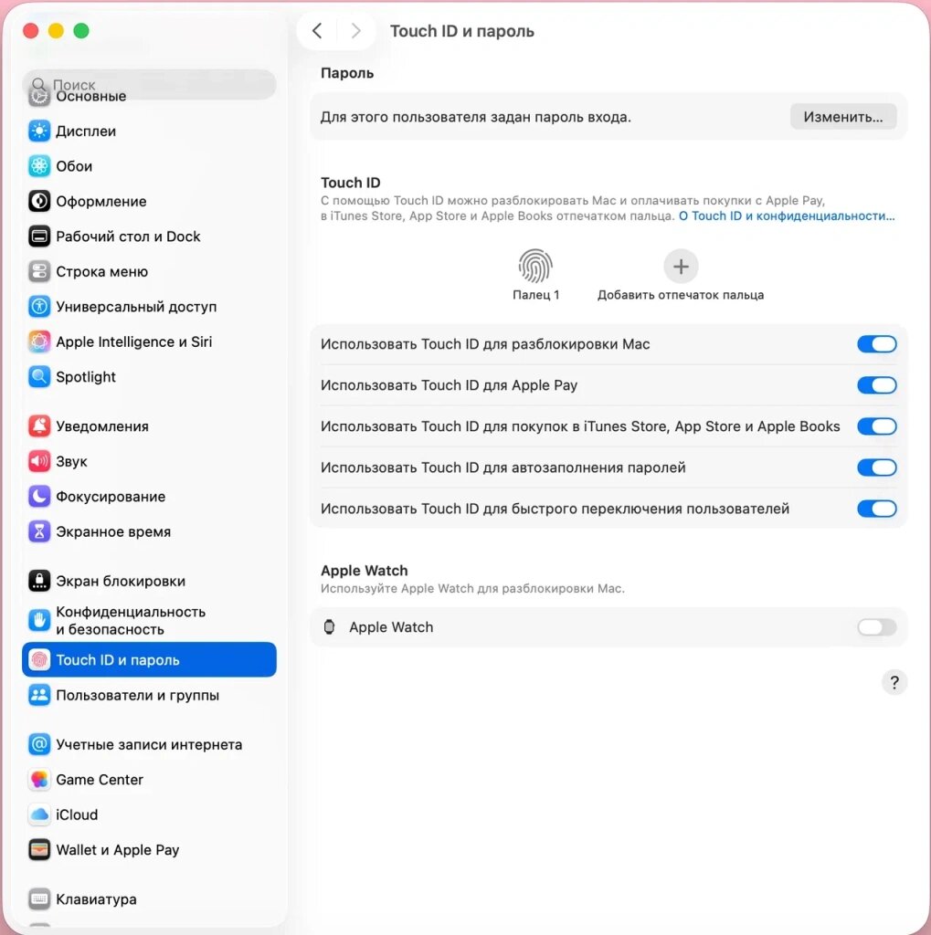This screenshot has width=931, height=935.
Task: Open the Game Center icon
Action: click(x=39, y=780)
